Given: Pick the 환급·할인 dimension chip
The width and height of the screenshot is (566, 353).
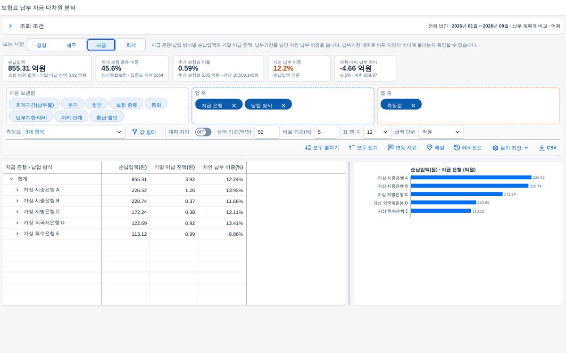Looking at the screenshot, I should click(x=107, y=117).
